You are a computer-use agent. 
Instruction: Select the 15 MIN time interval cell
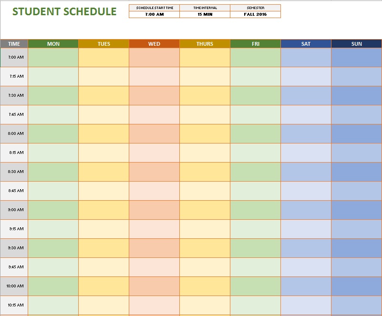pos(205,14)
